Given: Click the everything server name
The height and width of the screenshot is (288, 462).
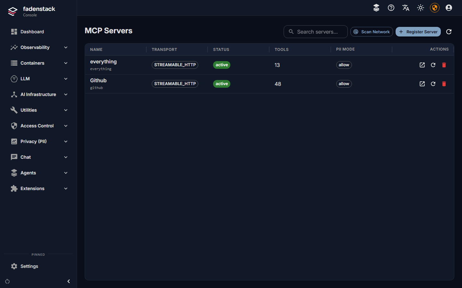Looking at the screenshot, I should pos(103,62).
